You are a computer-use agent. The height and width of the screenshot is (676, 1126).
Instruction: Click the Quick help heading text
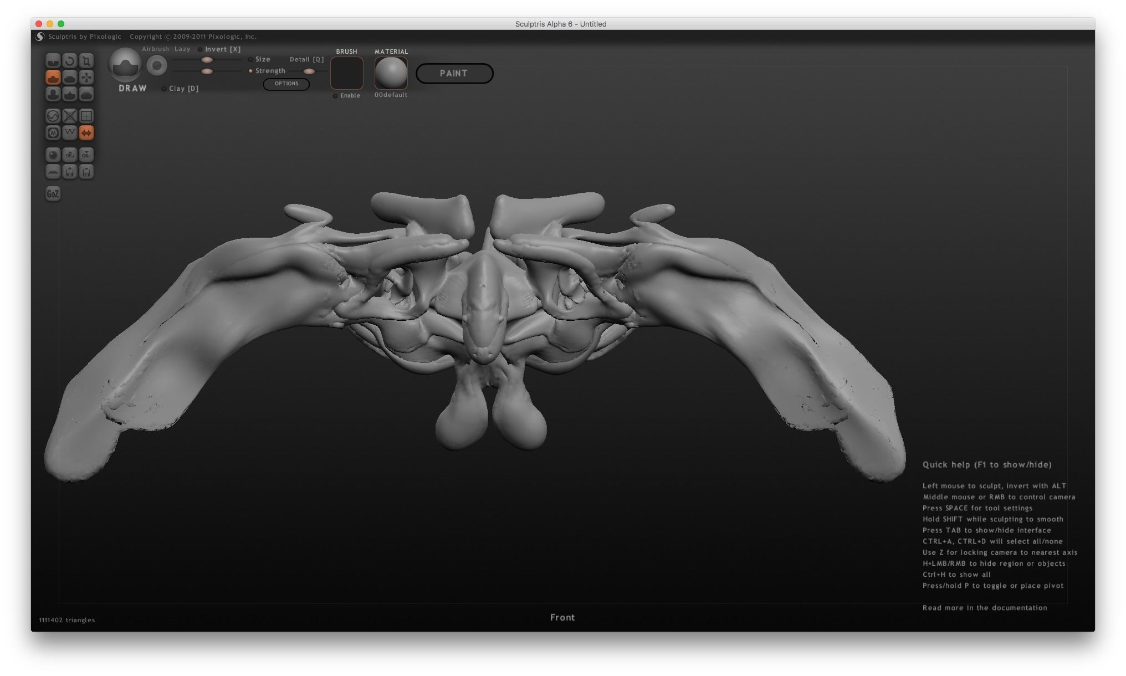[987, 465]
